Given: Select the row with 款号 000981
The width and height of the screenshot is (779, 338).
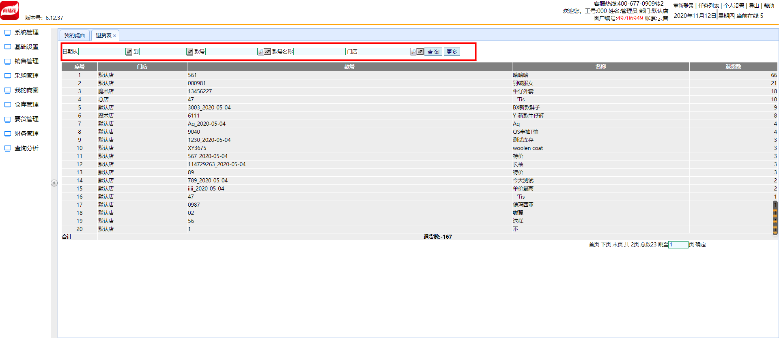Looking at the screenshot, I should (x=419, y=83).
